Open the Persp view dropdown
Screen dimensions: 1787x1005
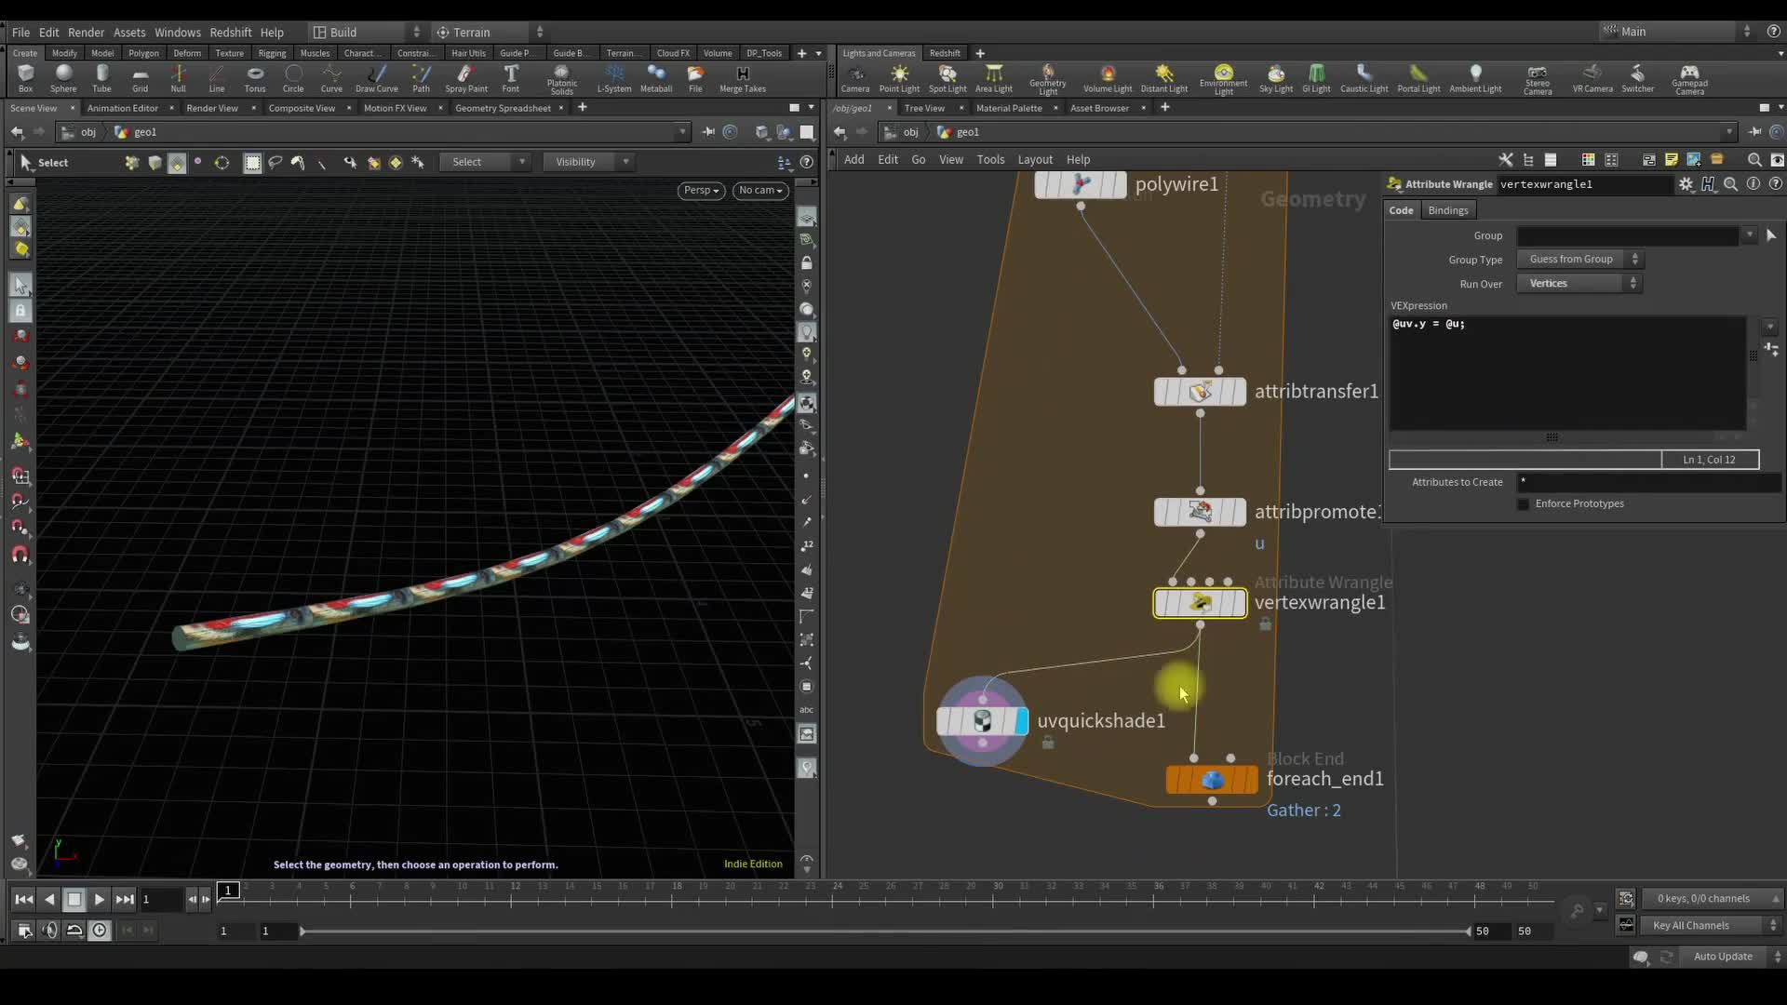coord(700,190)
